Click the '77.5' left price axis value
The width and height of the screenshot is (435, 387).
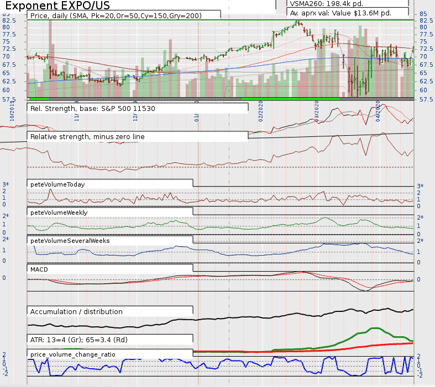[9, 35]
